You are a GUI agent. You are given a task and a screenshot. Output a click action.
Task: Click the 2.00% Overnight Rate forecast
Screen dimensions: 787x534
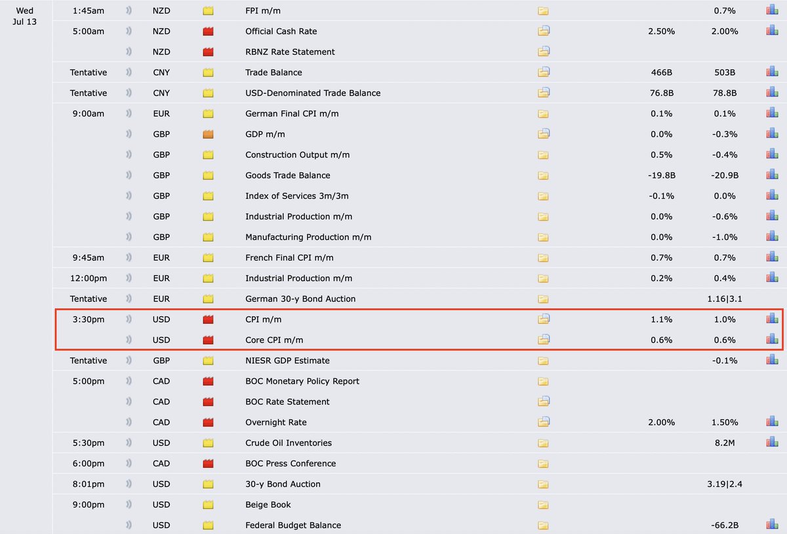[x=661, y=423]
